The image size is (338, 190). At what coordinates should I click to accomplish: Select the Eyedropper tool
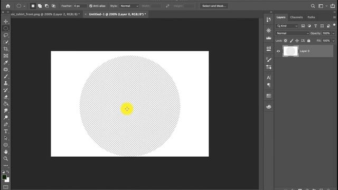pyautogui.click(x=6, y=63)
